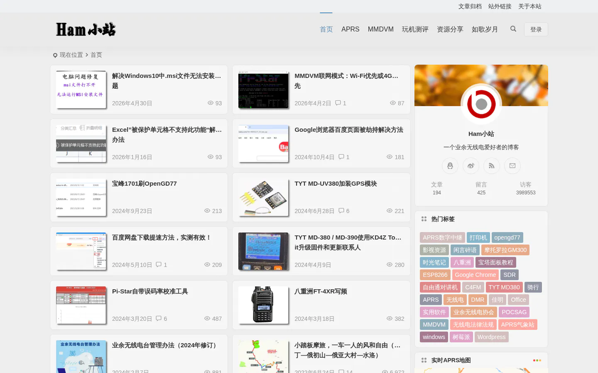Open 关于本站 top link
This screenshot has height=373, width=598.
[530, 6]
